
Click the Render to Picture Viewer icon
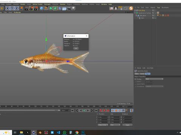(31, 8)
